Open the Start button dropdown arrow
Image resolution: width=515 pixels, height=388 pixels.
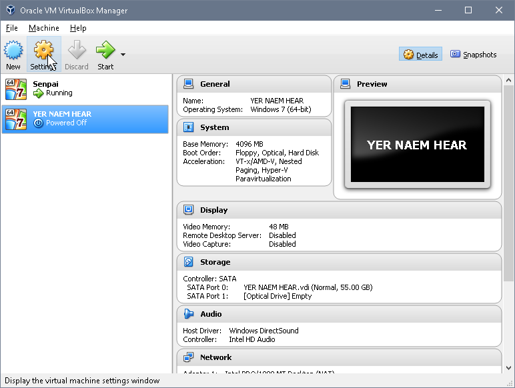click(x=123, y=55)
